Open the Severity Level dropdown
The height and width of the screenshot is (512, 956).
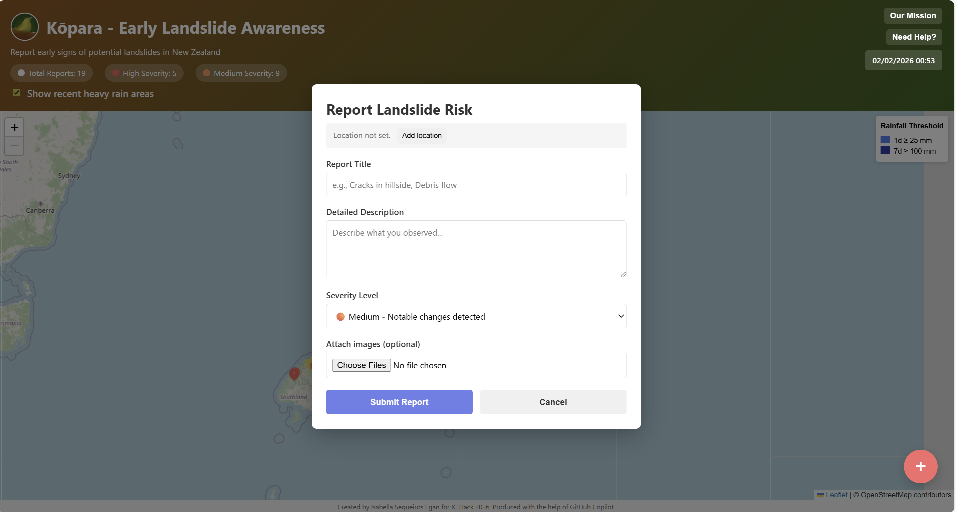click(x=476, y=316)
